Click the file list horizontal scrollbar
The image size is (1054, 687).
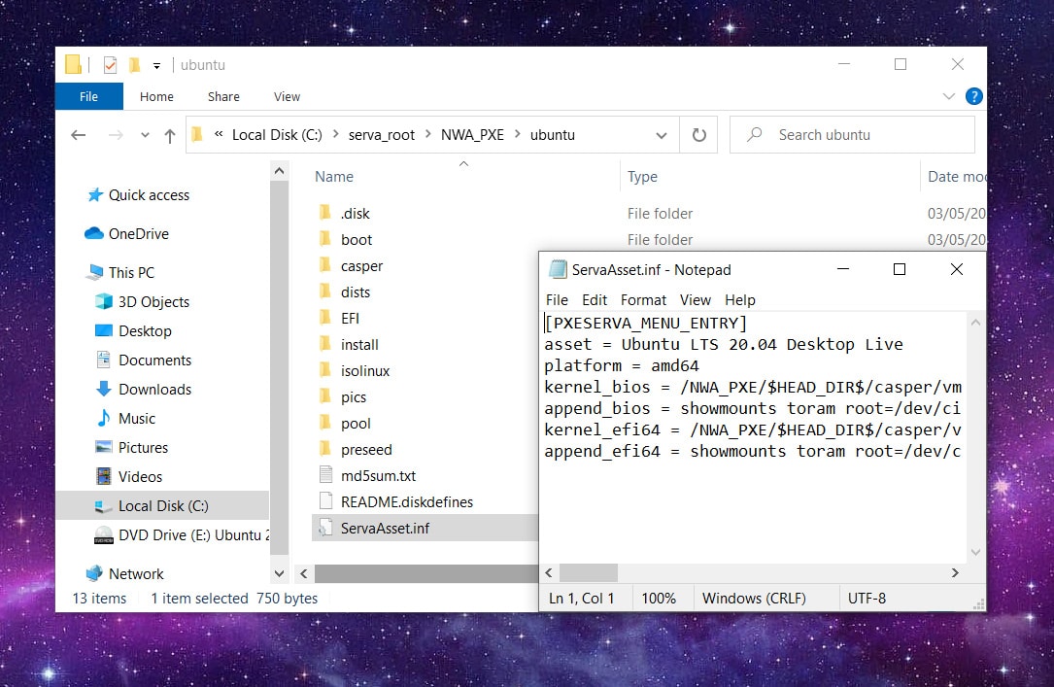click(426, 573)
